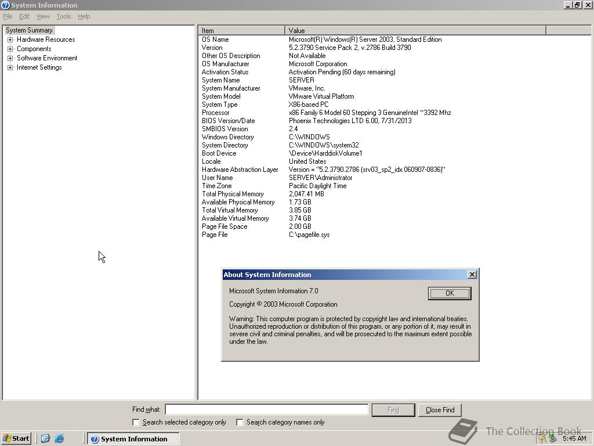Select Components tree item
The width and height of the screenshot is (594, 446).
click(x=34, y=49)
